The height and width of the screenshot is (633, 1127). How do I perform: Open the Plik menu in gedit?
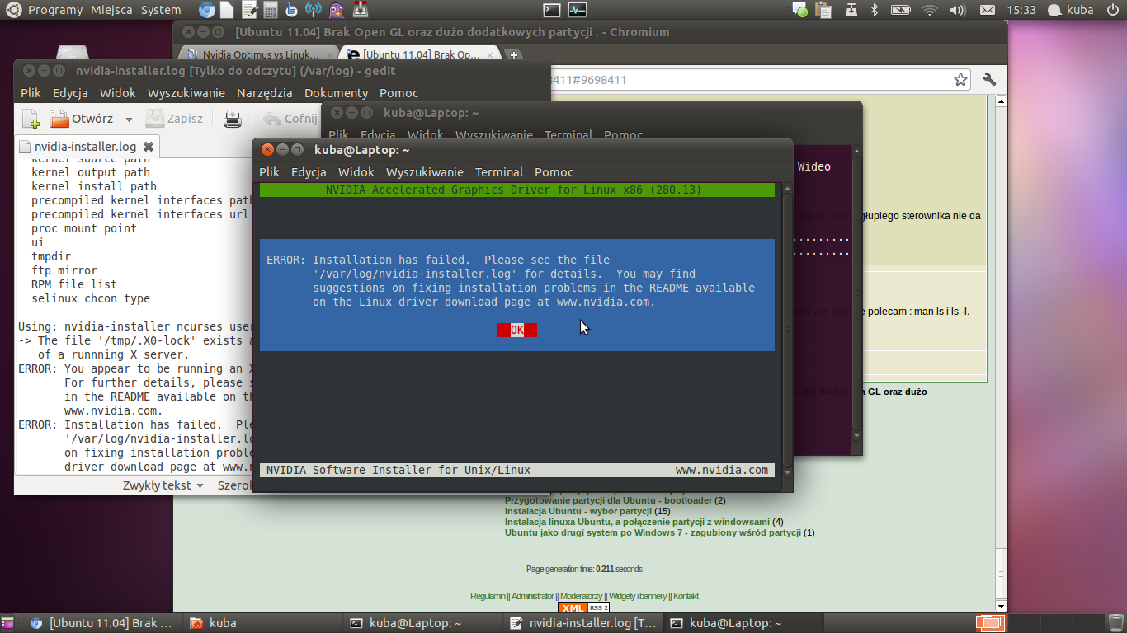(31, 93)
